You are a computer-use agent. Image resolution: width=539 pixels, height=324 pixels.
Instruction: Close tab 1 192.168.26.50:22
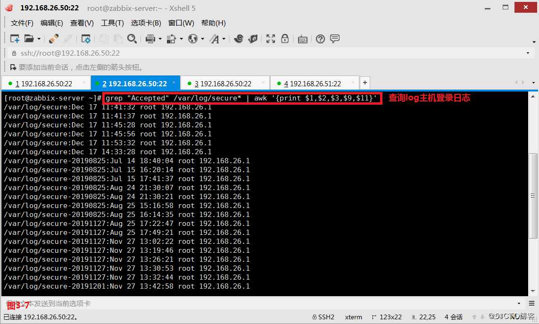click(x=84, y=83)
